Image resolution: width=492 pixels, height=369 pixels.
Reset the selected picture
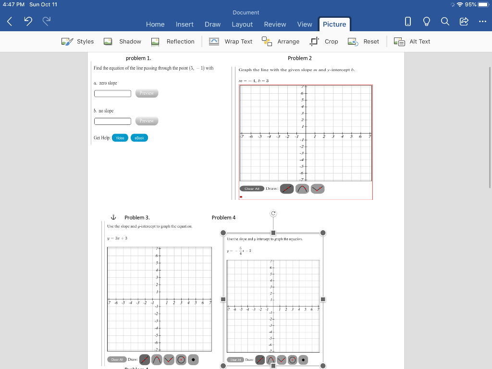363,41
